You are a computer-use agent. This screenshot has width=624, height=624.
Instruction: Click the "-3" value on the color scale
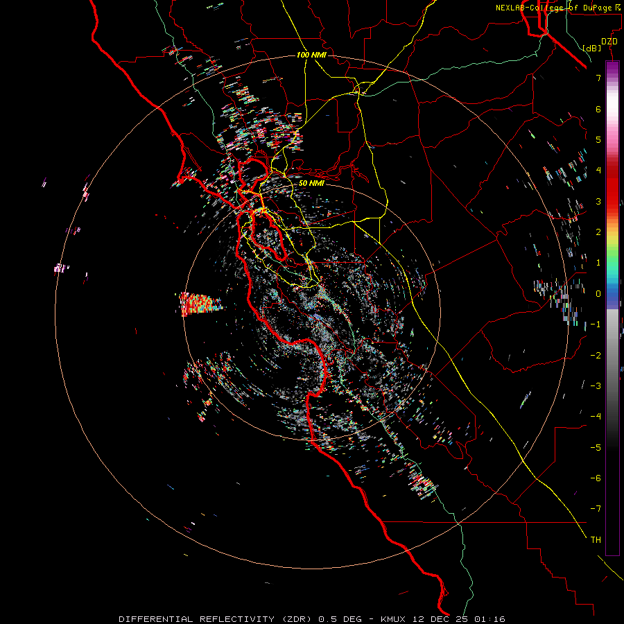click(596, 386)
